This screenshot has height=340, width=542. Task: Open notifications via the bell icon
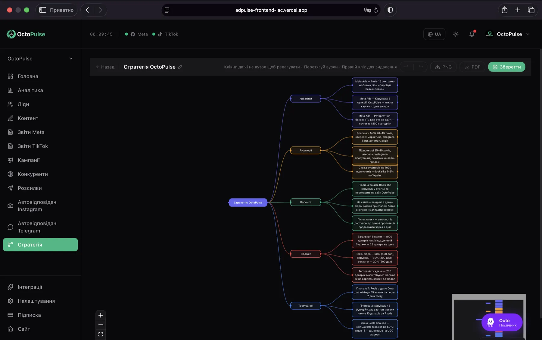point(472,34)
